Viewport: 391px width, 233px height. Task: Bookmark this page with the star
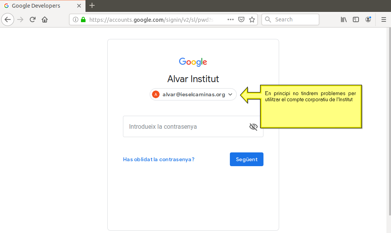pos(252,19)
